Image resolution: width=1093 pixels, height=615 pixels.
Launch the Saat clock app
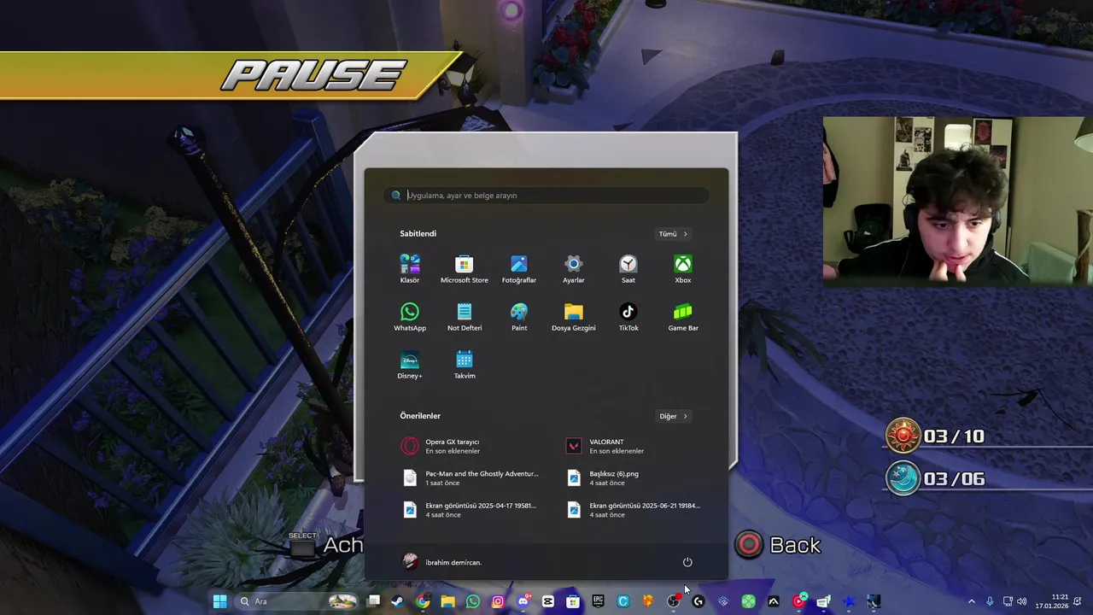pyautogui.click(x=628, y=269)
